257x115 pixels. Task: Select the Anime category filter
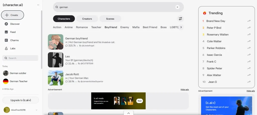click(x=69, y=27)
